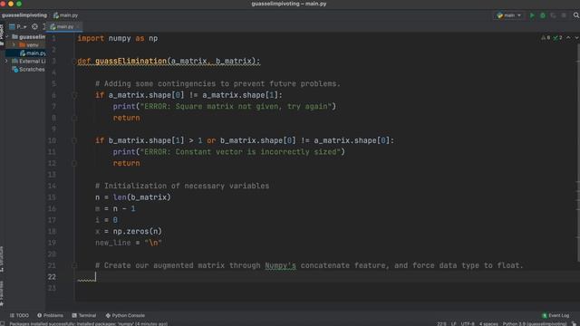Image resolution: width=580 pixels, height=326 pixels.
Task: Click the green checkmark typo indicator
Action: (x=558, y=38)
